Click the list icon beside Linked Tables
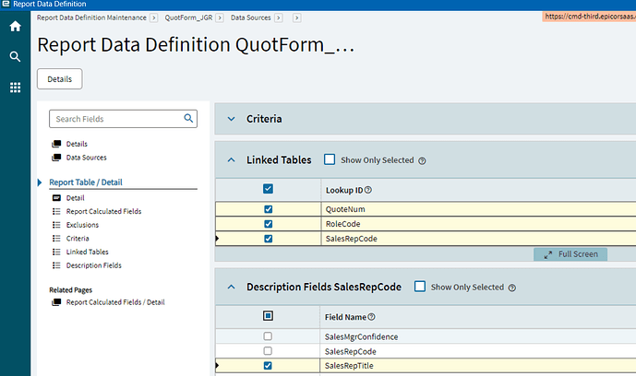Screen dimensions: 636x376 tap(56, 252)
